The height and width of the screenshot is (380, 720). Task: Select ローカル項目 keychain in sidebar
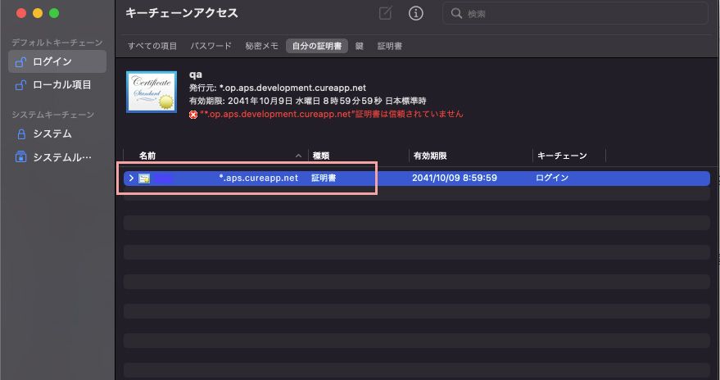(57, 85)
